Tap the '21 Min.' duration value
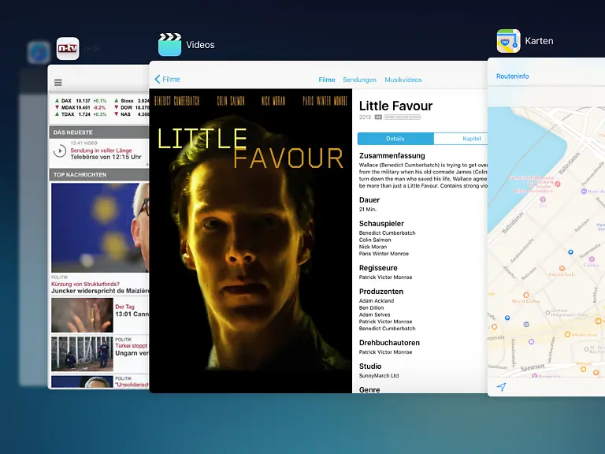The height and width of the screenshot is (454, 605). click(368, 209)
